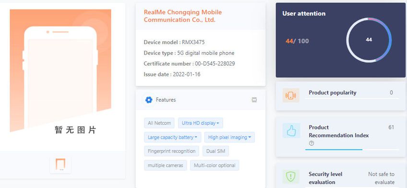
Task: Click the User attention heading
Action: (304, 13)
